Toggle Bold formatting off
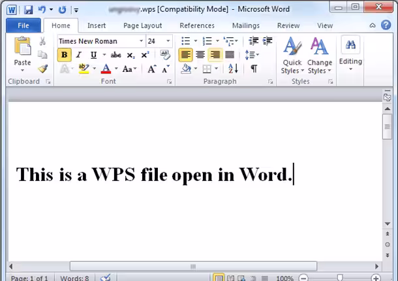The height and width of the screenshot is (281, 398). (64, 55)
